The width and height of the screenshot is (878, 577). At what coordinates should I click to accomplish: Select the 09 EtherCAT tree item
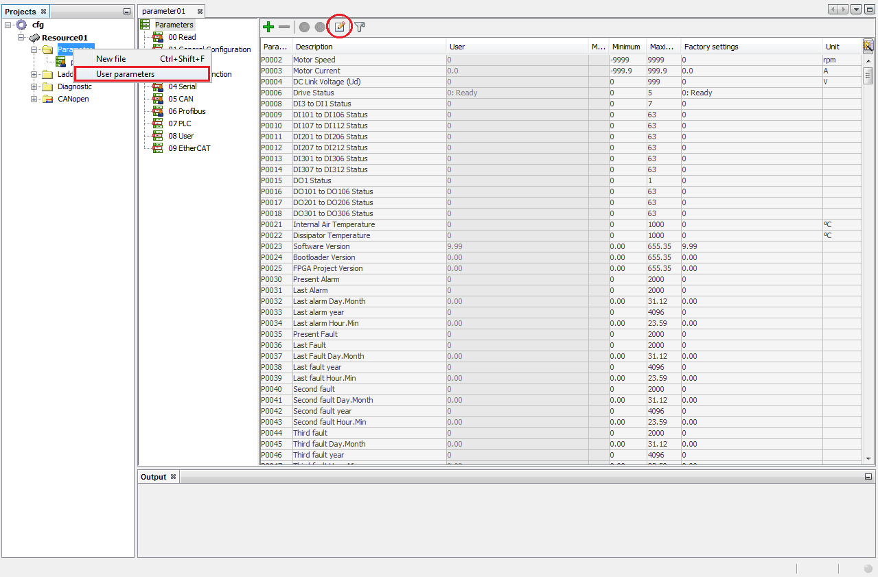[189, 148]
